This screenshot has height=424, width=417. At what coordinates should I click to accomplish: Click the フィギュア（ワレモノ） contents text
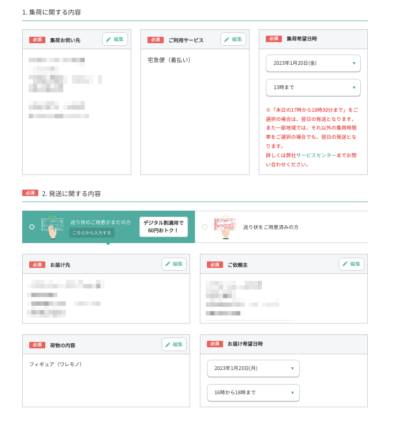tap(56, 364)
